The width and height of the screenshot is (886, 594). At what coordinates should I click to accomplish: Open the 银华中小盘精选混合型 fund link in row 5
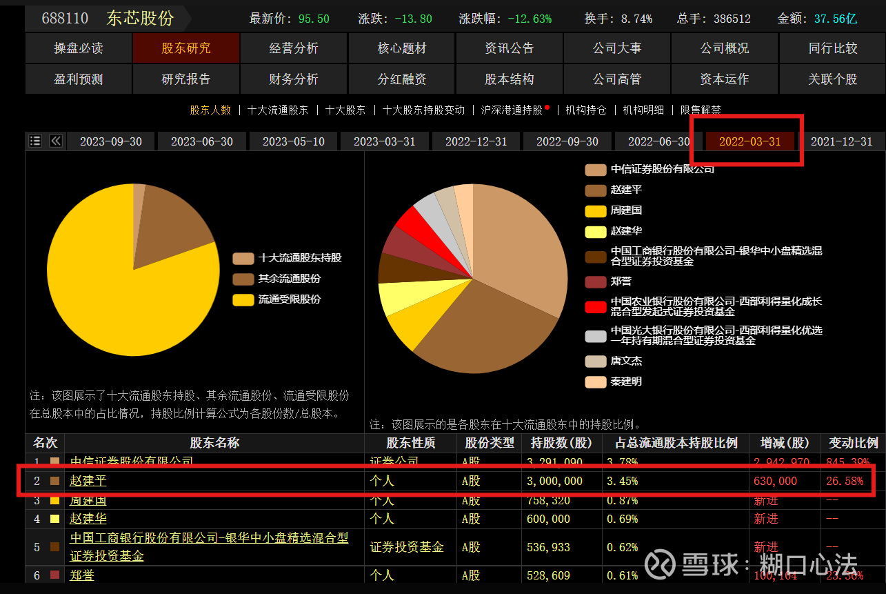tap(209, 546)
